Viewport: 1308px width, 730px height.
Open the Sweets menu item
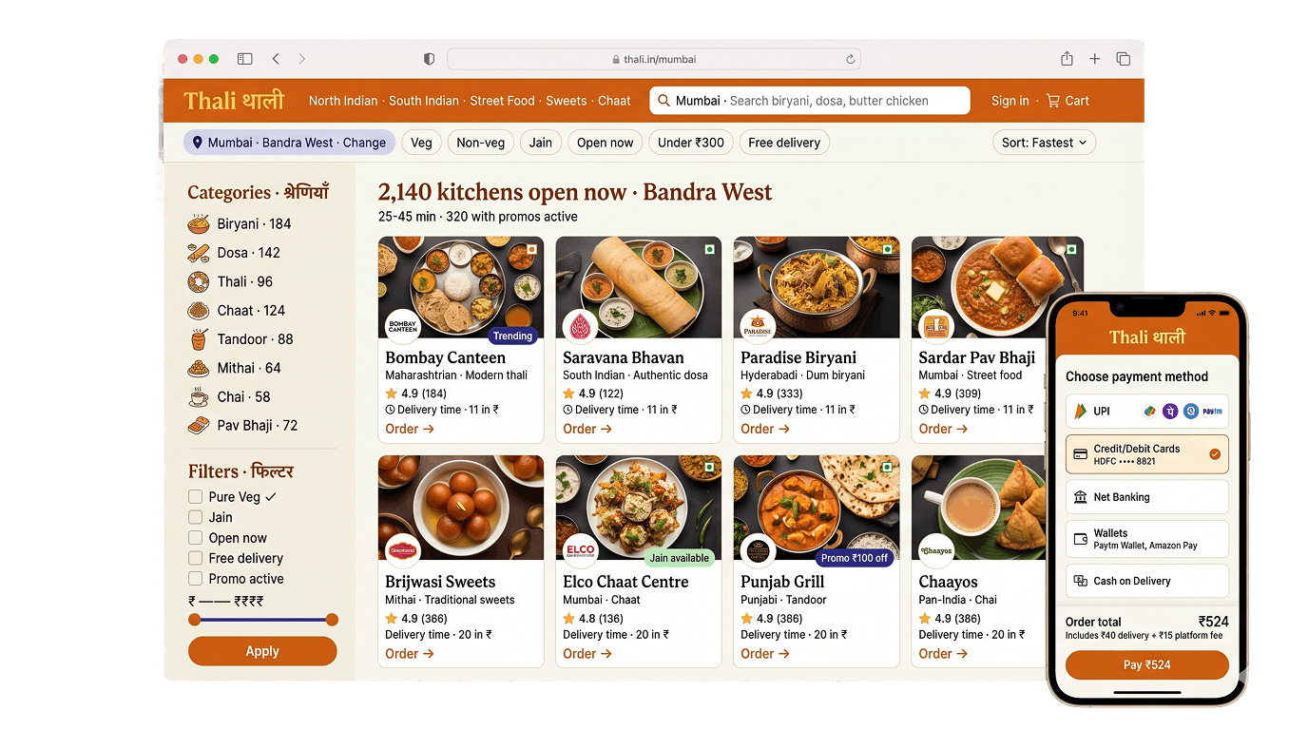(x=567, y=101)
